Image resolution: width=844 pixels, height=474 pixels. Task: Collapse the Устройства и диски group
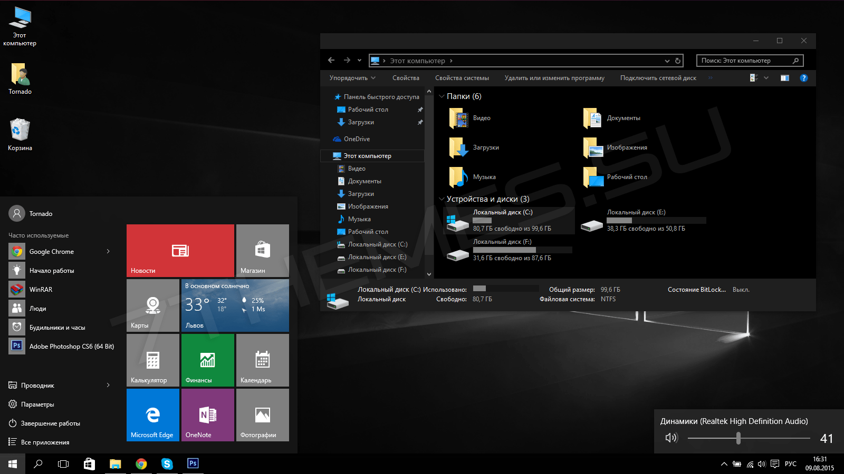[x=442, y=199]
